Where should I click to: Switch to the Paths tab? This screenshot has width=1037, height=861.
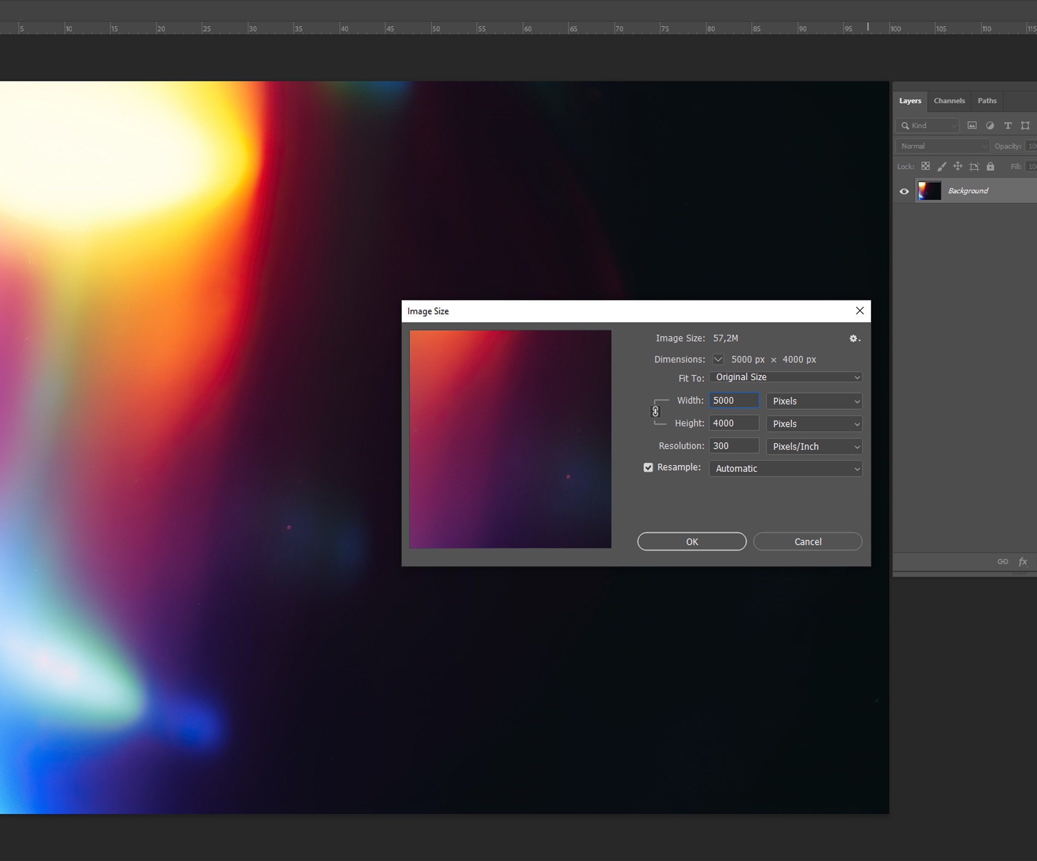coord(987,101)
